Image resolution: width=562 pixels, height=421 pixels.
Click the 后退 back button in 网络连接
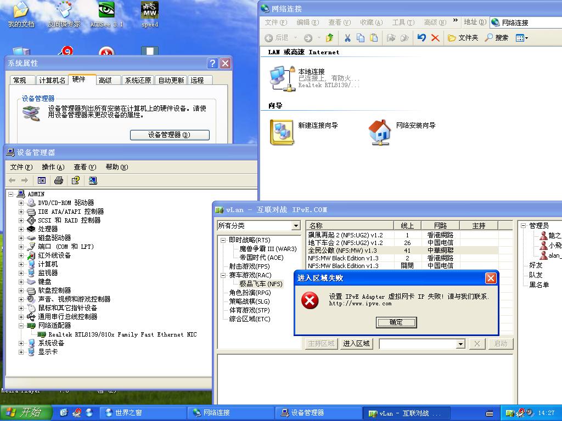click(277, 38)
